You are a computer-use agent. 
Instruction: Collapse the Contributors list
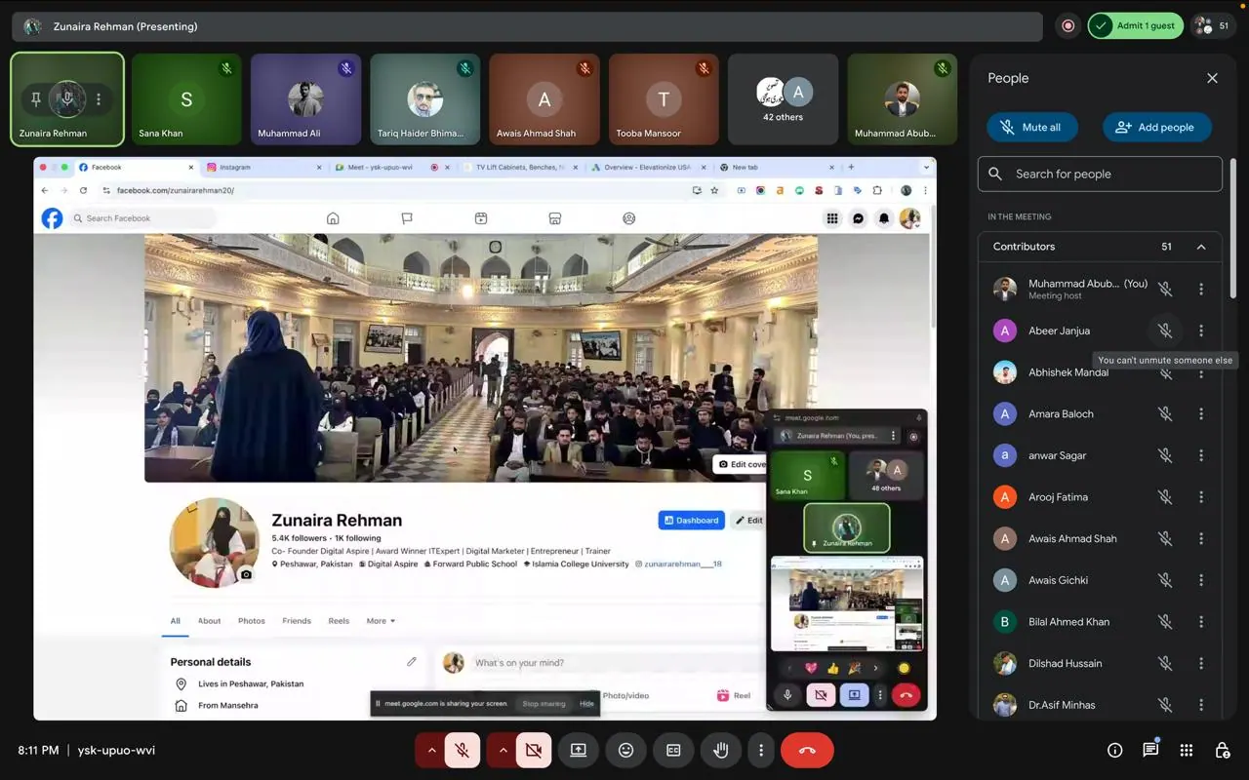click(x=1201, y=247)
